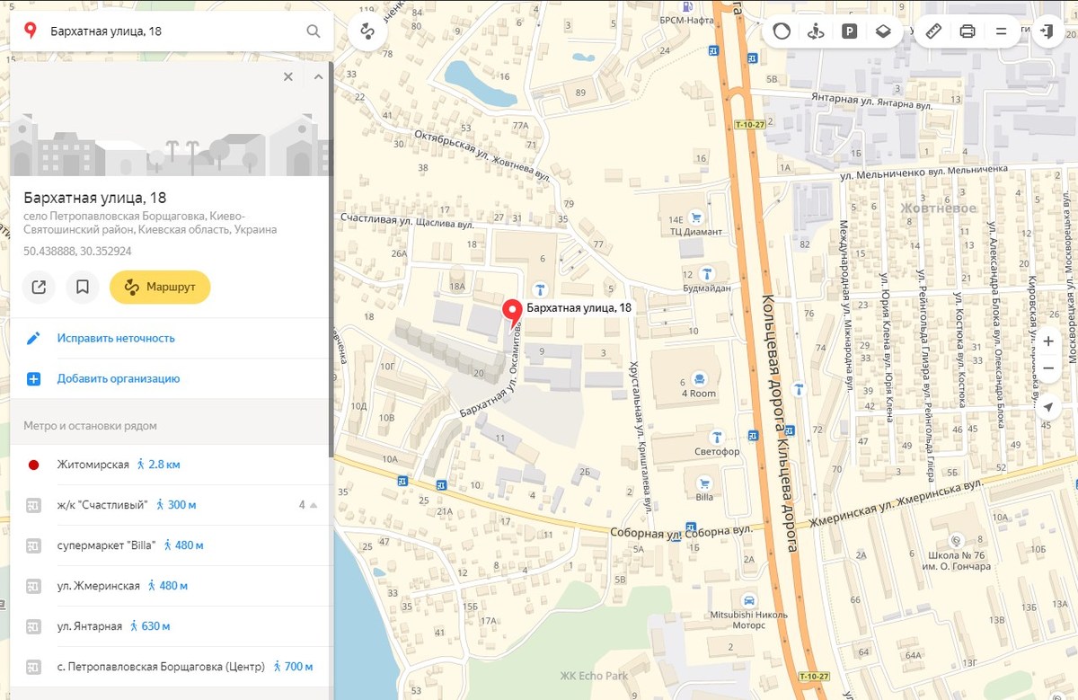Click Исправить неточность link
Image resolution: width=1078 pixels, height=700 pixels.
(116, 339)
